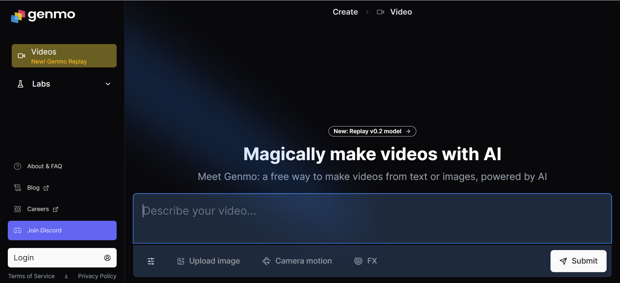Click the video camera icon in breadcrumb
Image resolution: width=620 pixels, height=283 pixels.
380,12
